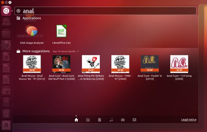Screen dimensions: 207x132
Task: Switch to the Applications lens
Action: (x=88, y=120)
